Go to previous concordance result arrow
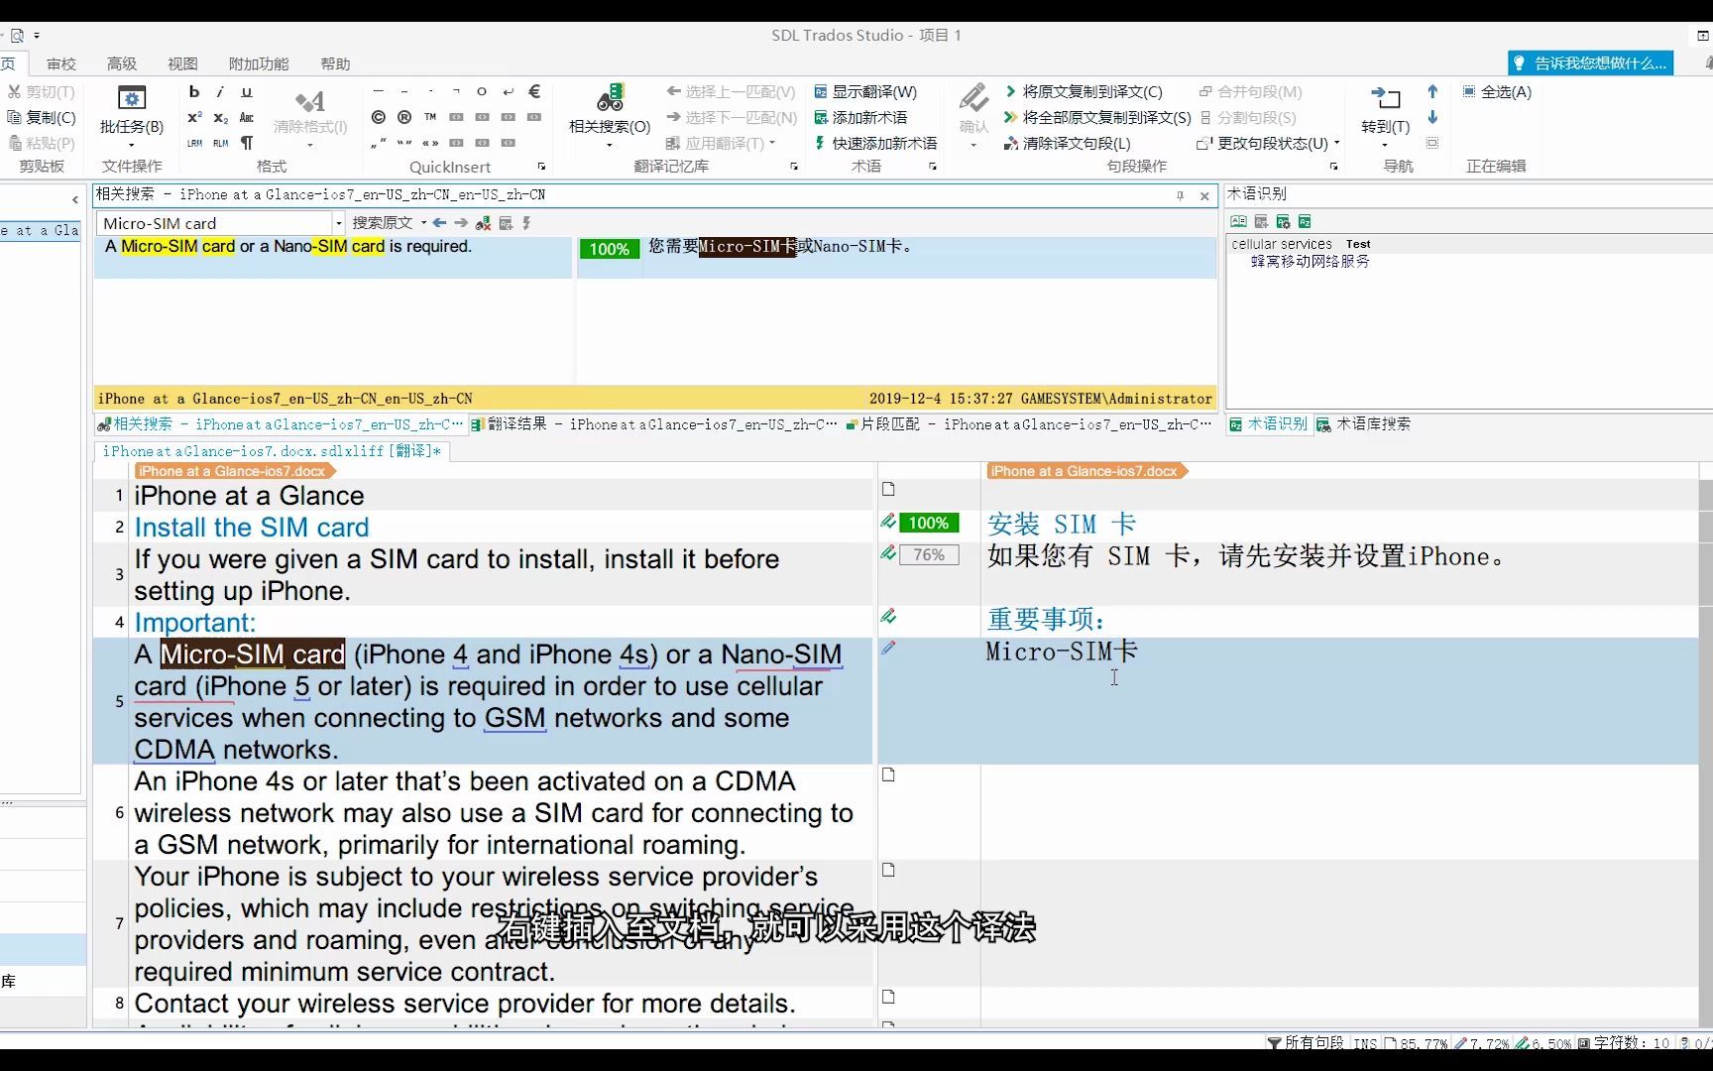 tap(439, 223)
